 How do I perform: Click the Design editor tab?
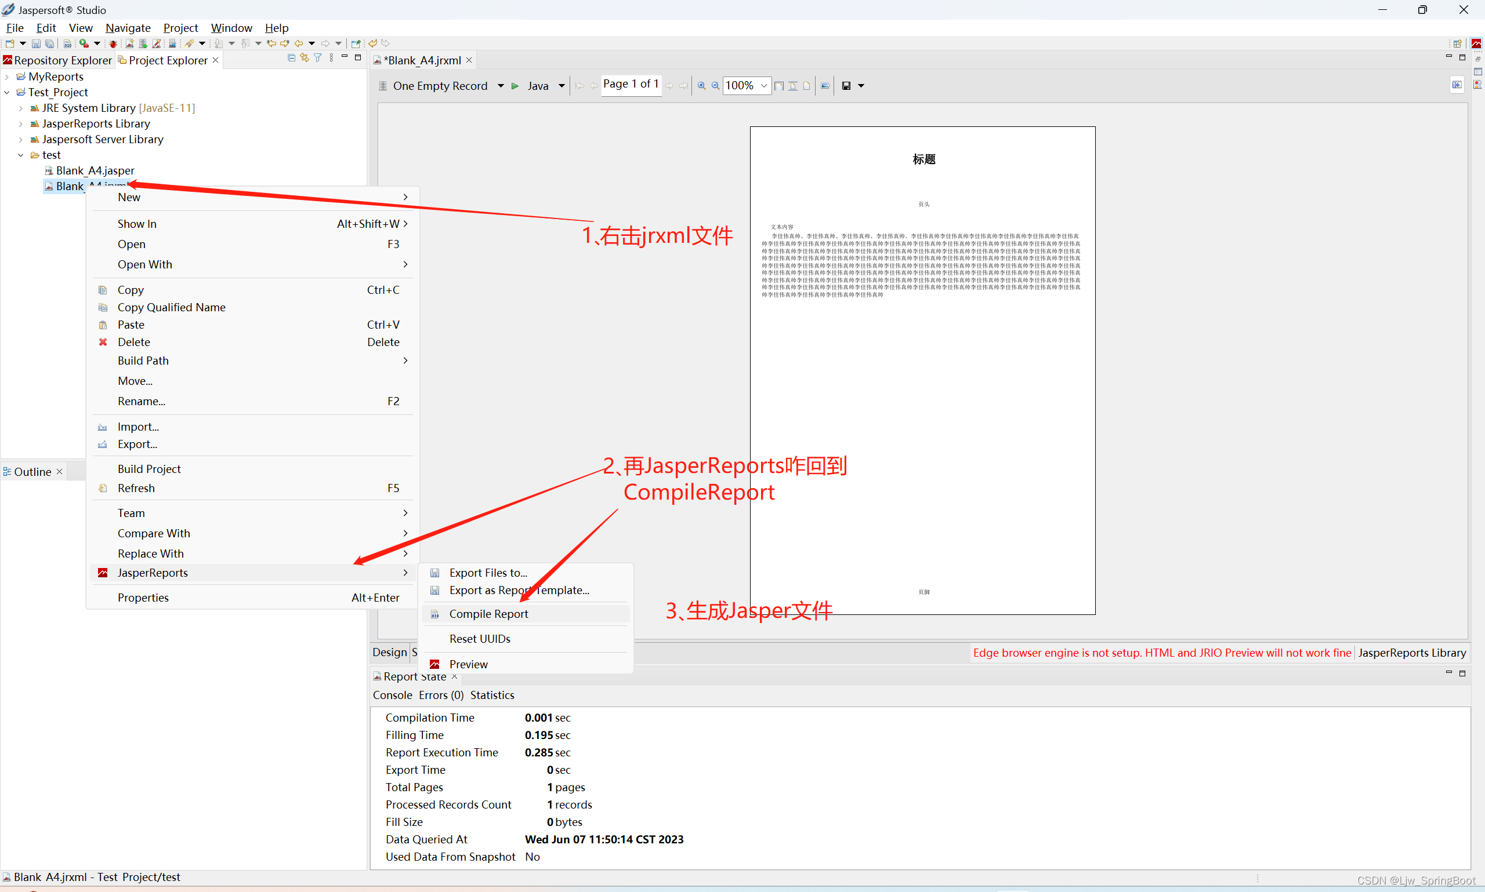(389, 652)
